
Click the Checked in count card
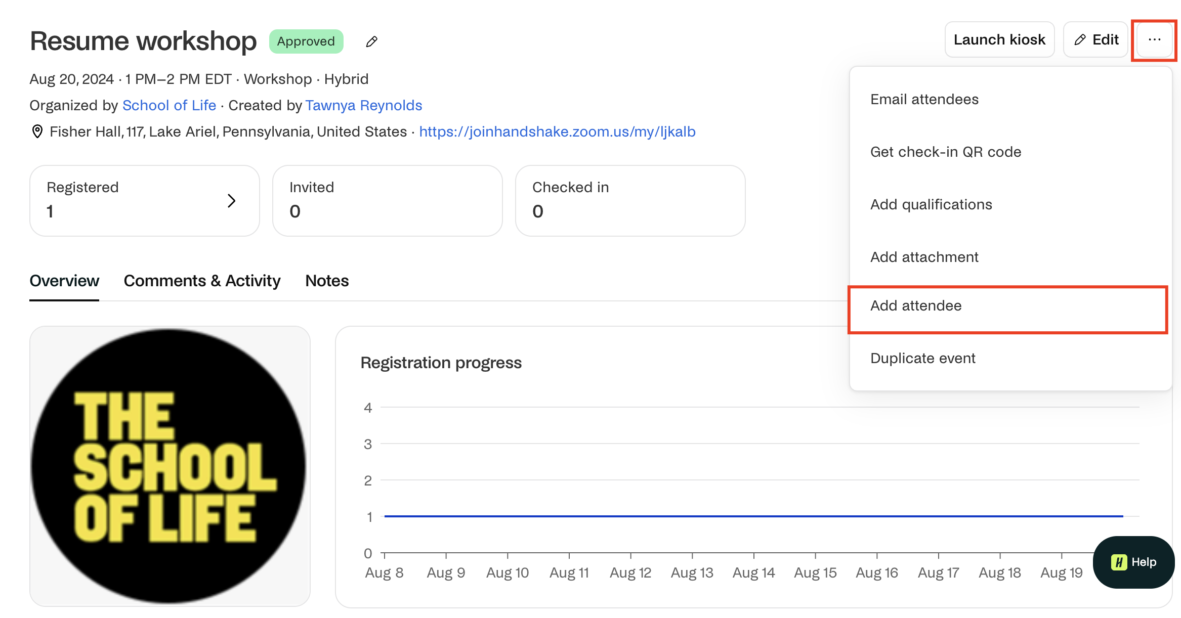(630, 201)
